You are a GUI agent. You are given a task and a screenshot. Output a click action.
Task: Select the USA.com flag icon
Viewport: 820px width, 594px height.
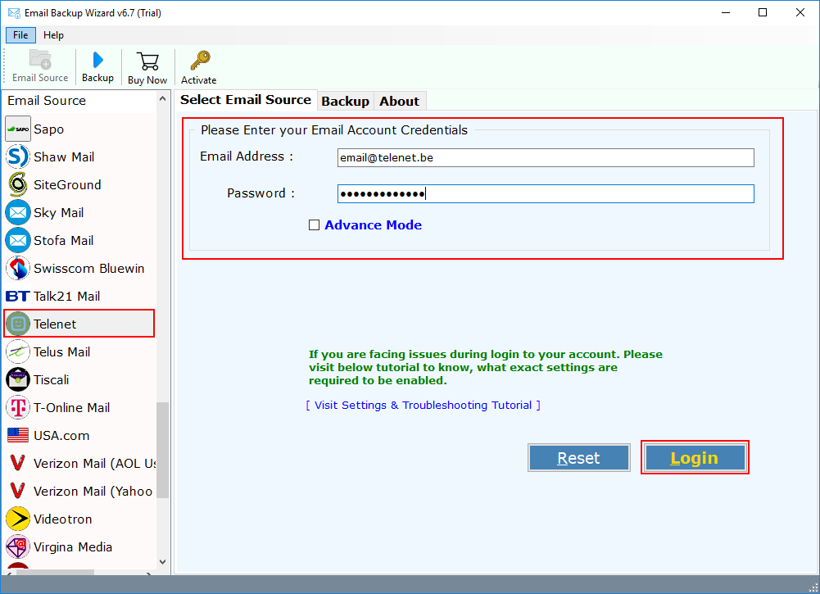pos(18,435)
